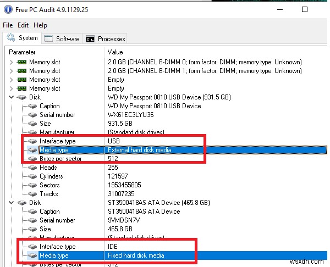Image resolution: width=330 pixels, height=267 pixels.
Task: Click drive icon next to Tracks row
Action: [32, 194]
